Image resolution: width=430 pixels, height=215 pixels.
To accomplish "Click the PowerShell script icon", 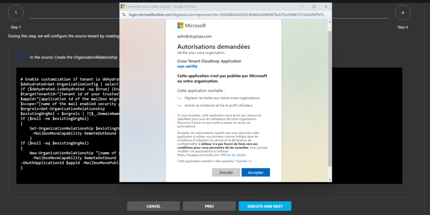I will pyautogui.click(x=21, y=57).
